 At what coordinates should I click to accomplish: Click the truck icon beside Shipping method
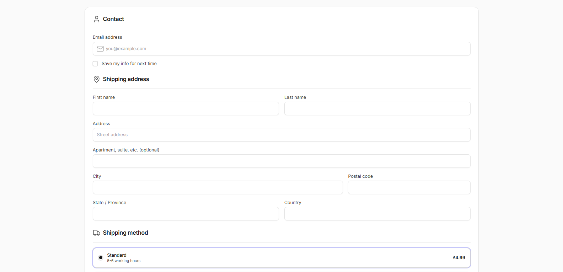tap(96, 233)
